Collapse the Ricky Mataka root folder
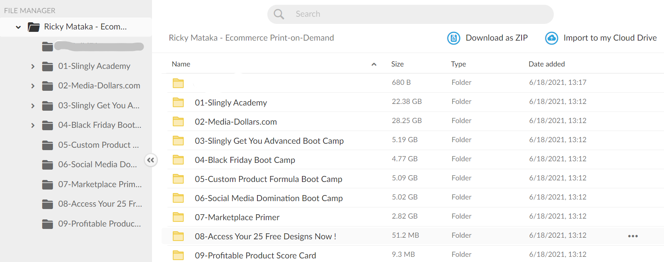 [18, 27]
